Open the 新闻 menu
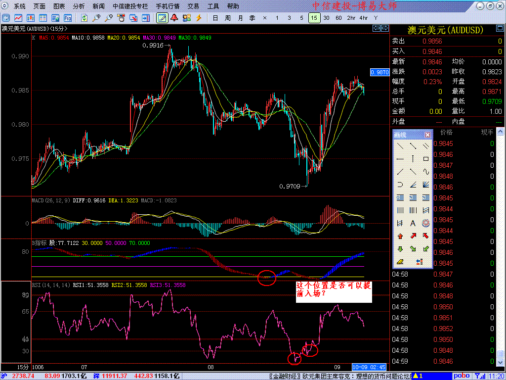Image resolution: width=506 pixels, height=380 pixels. (x=98, y=6)
